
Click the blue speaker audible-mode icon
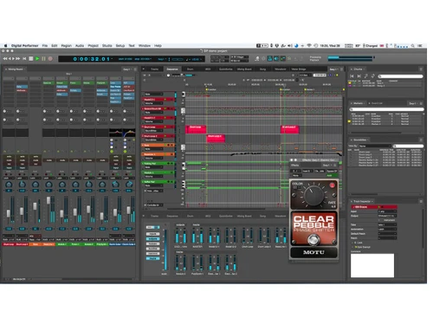point(276,59)
